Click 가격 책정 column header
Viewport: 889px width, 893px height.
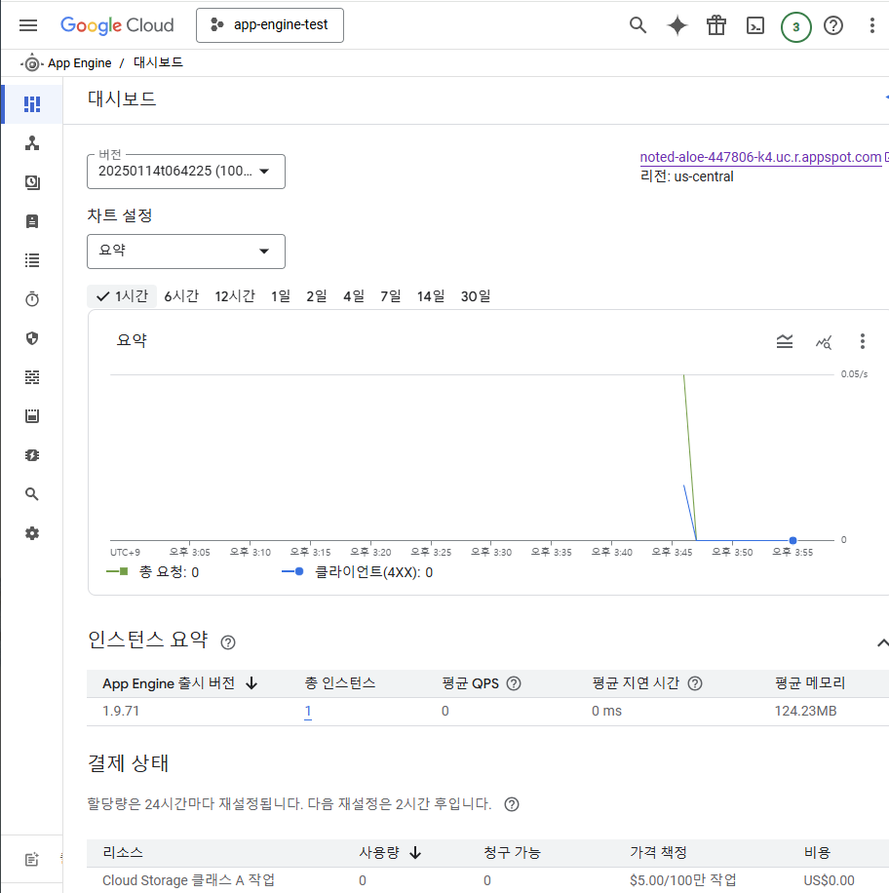coord(658,853)
